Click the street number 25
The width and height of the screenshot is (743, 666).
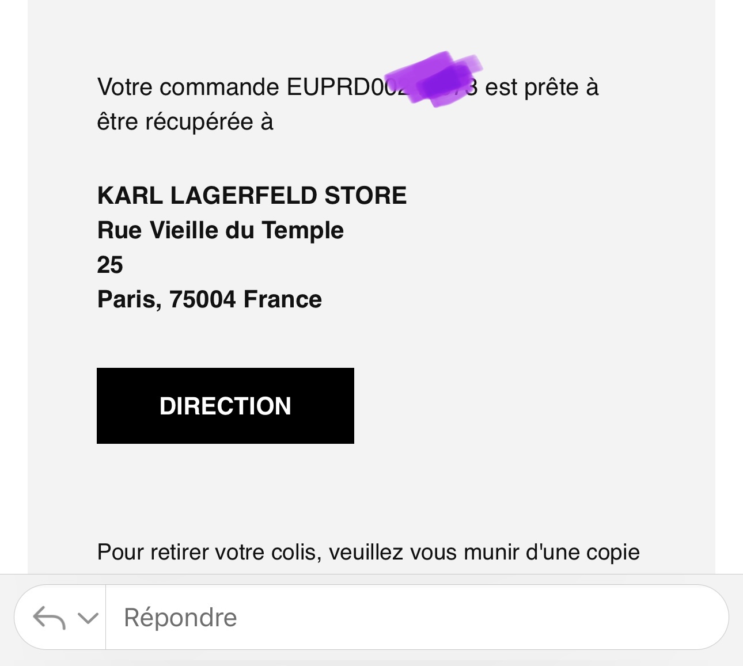110,265
